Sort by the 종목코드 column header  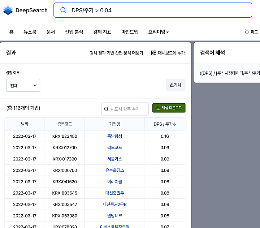[65, 124]
